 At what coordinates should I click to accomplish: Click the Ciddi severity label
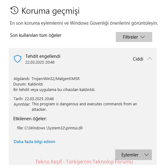(x=138, y=59)
